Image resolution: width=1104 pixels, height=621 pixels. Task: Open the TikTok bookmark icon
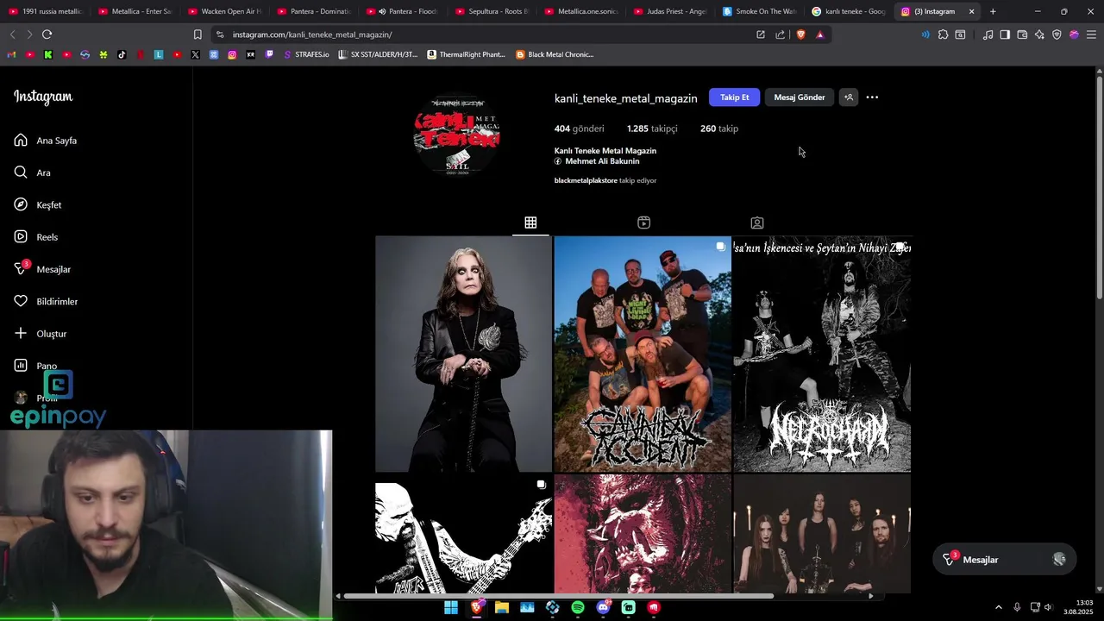pyautogui.click(x=122, y=54)
